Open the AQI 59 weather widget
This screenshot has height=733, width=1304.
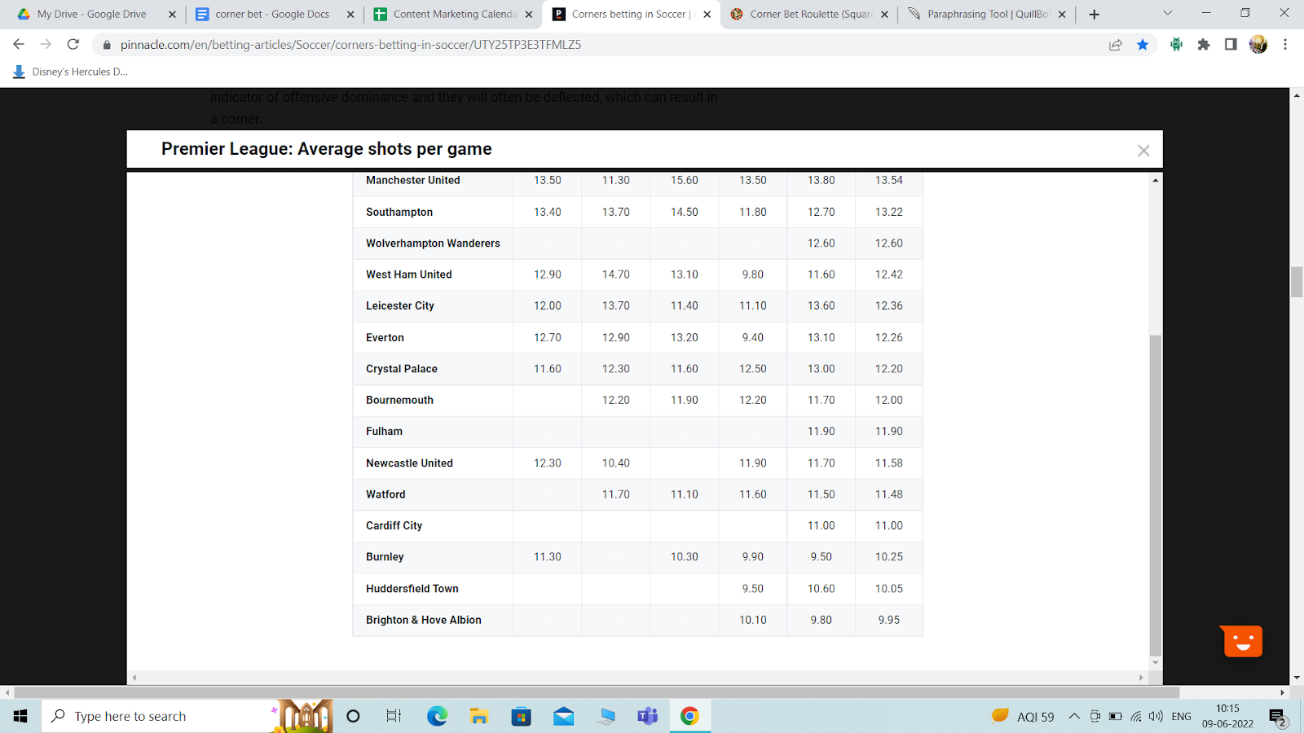pyautogui.click(x=1023, y=716)
